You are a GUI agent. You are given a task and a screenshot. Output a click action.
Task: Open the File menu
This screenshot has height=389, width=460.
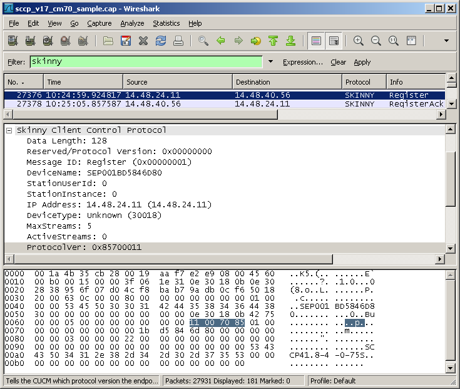coord(14,23)
